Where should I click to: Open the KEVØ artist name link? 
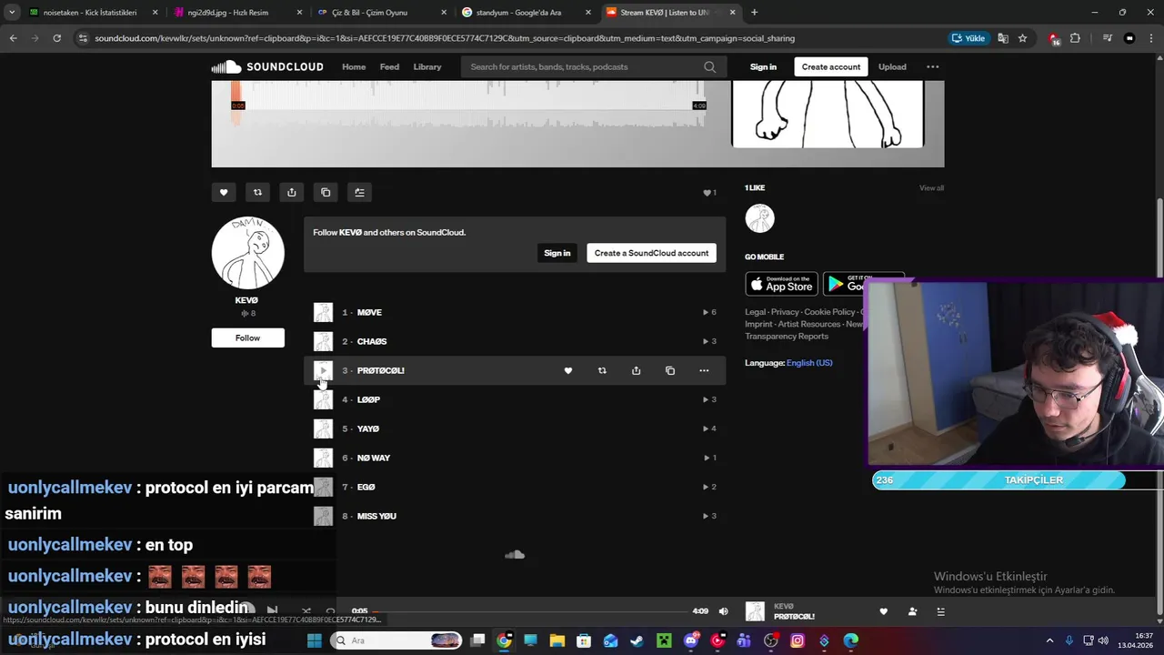[246, 300]
